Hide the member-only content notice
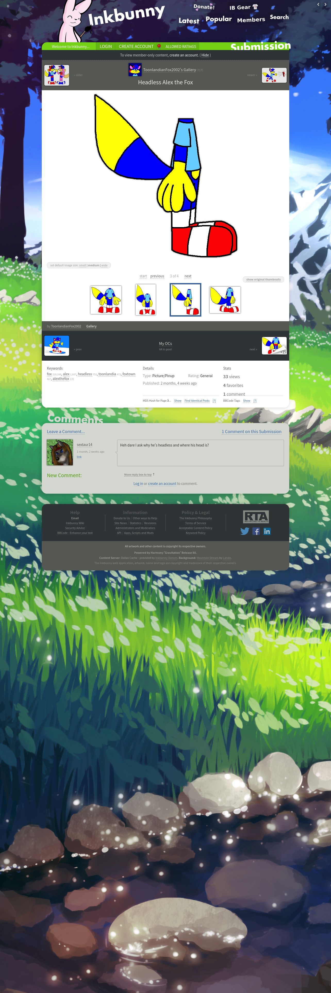Screen dimensions: 331x993 pos(205,55)
